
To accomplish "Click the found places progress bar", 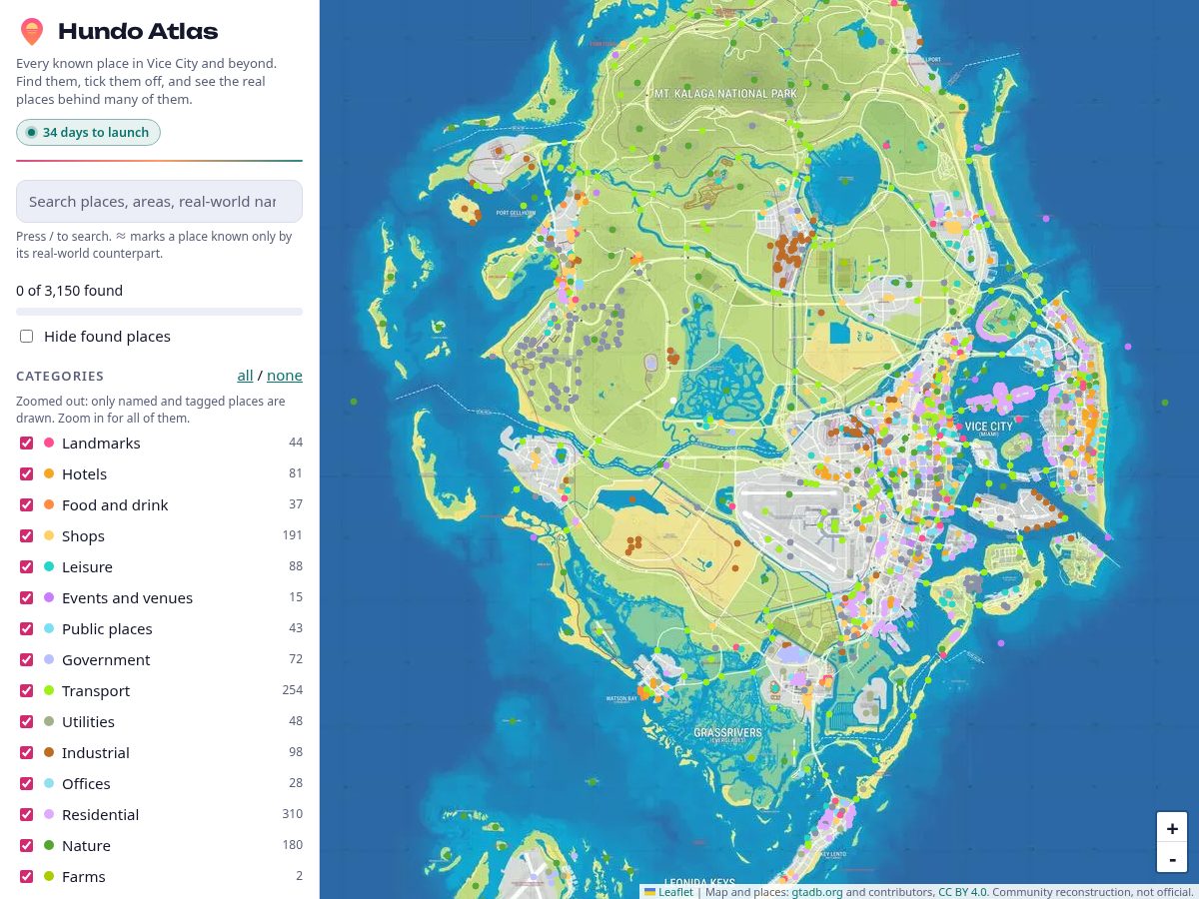I will point(159,312).
